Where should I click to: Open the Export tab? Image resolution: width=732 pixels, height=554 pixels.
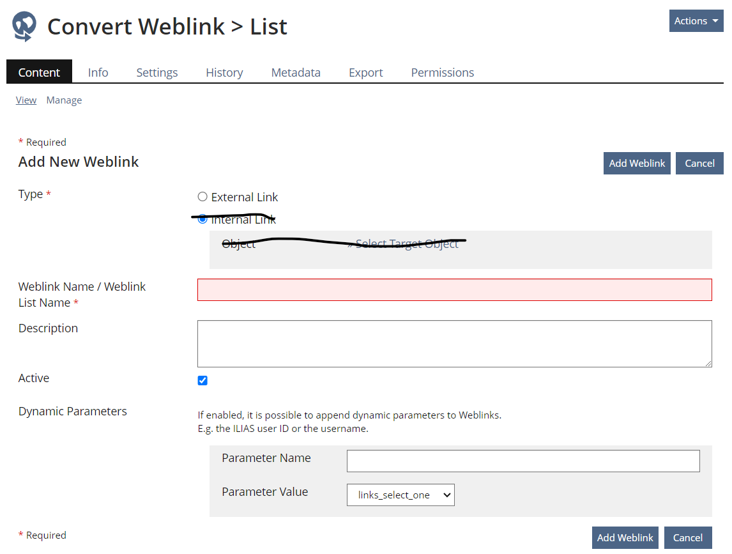pos(365,72)
